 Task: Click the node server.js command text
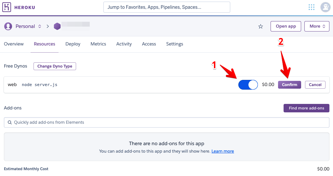(39, 85)
